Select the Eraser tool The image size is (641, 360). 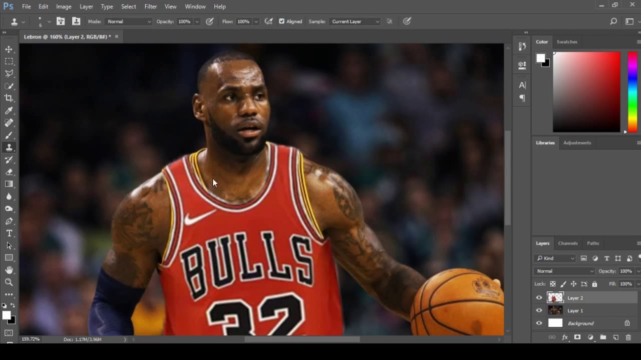pyautogui.click(x=9, y=172)
